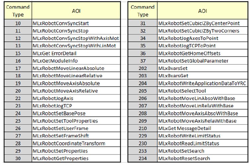
Task: Select the MLxRobotConvSyncStopWithAxisMot cell
Action: coord(76,38)
